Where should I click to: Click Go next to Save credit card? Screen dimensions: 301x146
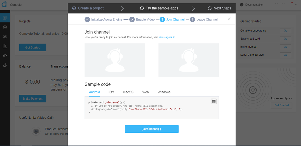(x=285, y=39)
